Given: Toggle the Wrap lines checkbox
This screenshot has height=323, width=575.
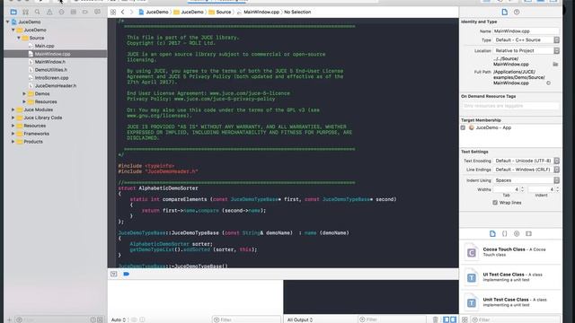Looking at the screenshot, I should [495, 203].
